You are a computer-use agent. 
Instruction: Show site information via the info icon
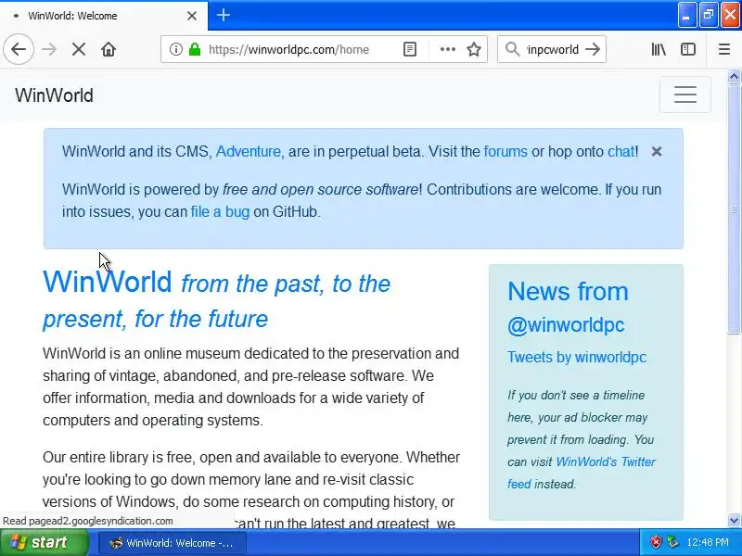tap(176, 49)
